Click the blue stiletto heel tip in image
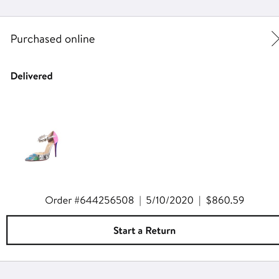This screenshot has width=279, height=279. pos(56,155)
